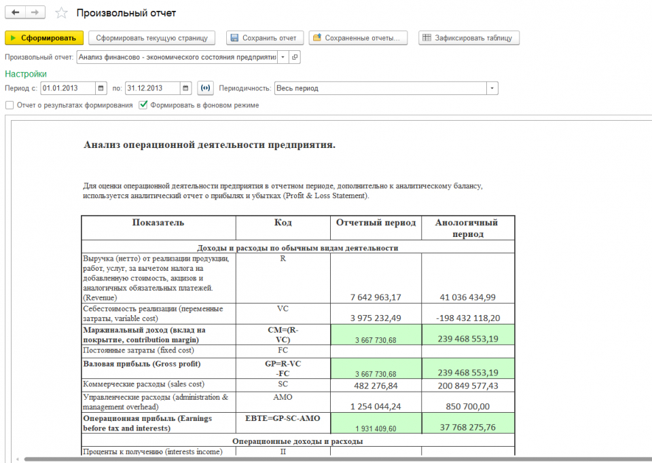Click sales cost value 200 849 577,43
This screenshot has height=463, width=652.
(468, 386)
